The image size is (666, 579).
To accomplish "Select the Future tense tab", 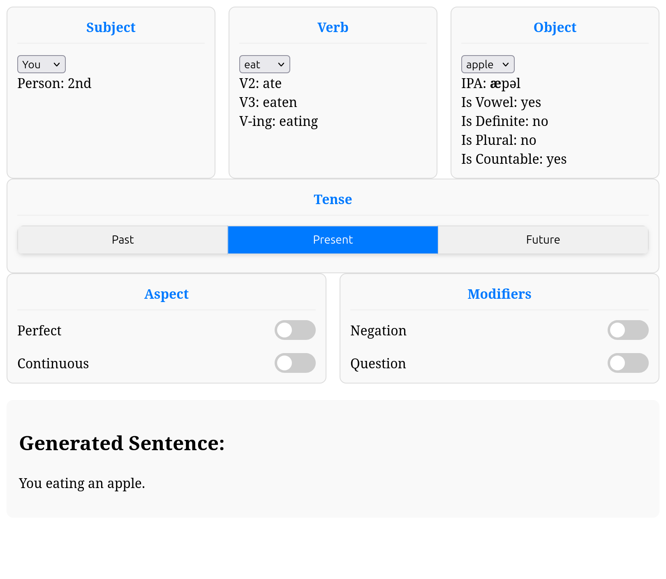I will pyautogui.click(x=543, y=240).
